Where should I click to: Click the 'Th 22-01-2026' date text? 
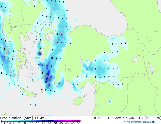click(x=107, y=118)
